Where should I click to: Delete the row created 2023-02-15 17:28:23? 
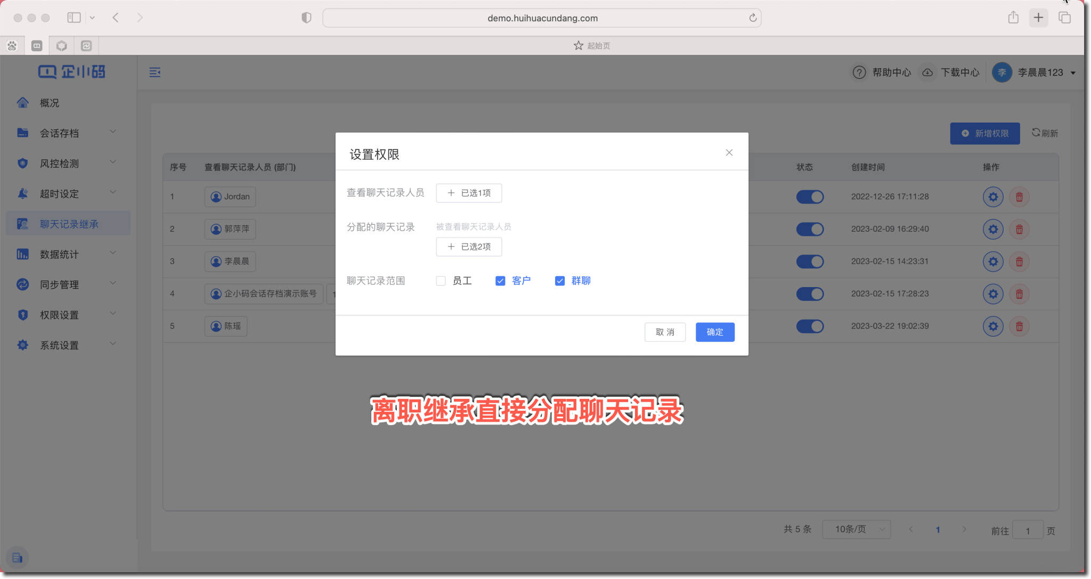tap(1019, 294)
